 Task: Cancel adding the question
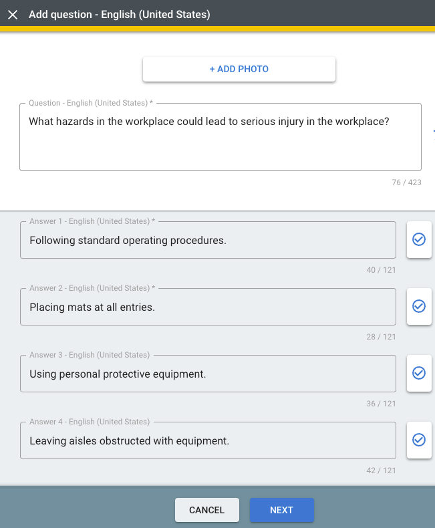[x=206, y=510]
